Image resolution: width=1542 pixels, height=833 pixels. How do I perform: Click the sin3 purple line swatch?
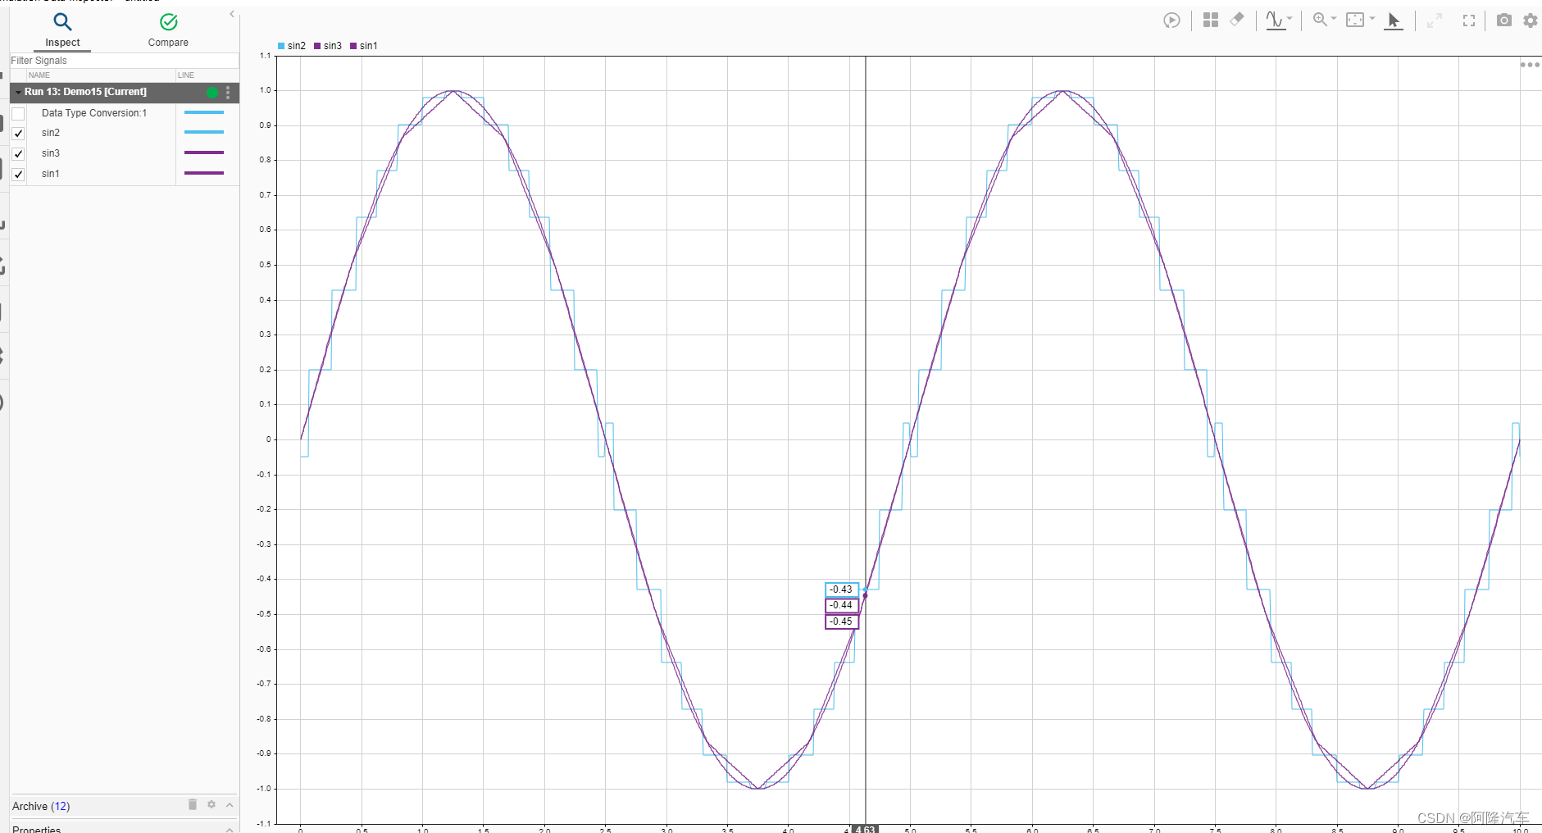[204, 152]
